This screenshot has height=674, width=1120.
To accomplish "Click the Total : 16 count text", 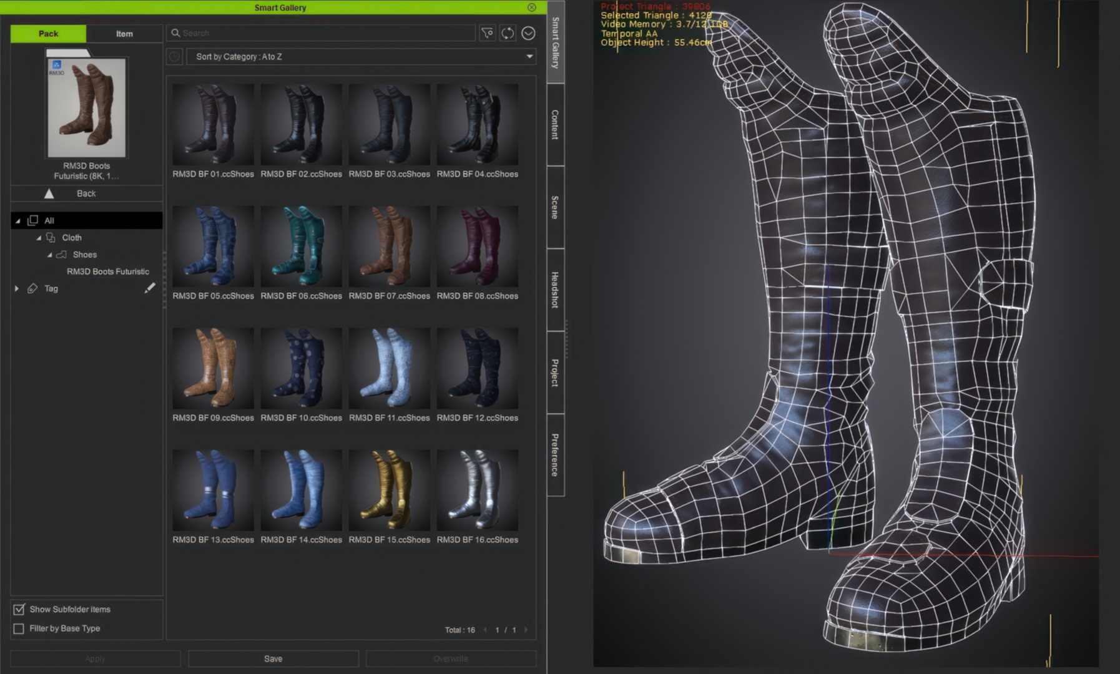I will pyautogui.click(x=459, y=630).
